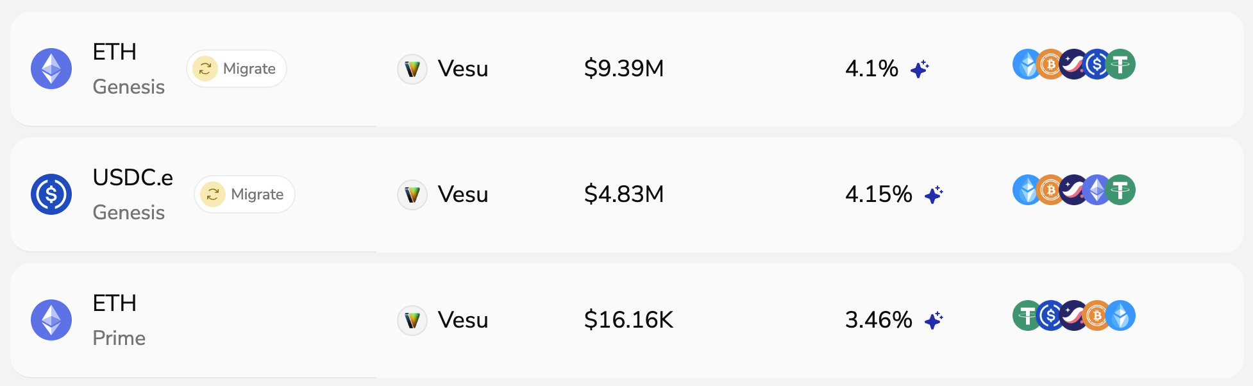Image resolution: width=1253 pixels, height=386 pixels.
Task: Click the sparkle icon beside 3.46% yield
Action: click(x=934, y=320)
